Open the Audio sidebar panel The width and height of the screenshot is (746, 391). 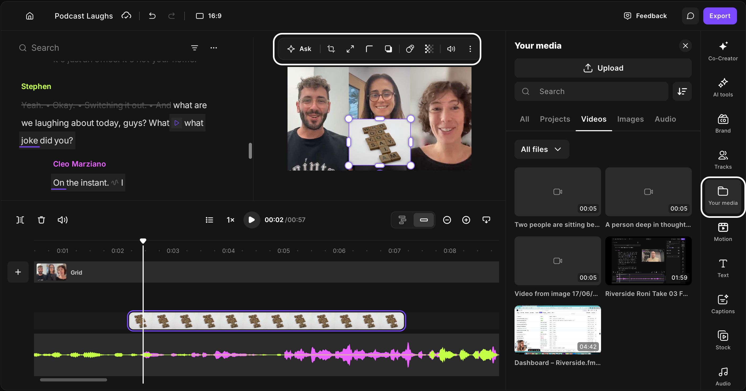coord(723,376)
